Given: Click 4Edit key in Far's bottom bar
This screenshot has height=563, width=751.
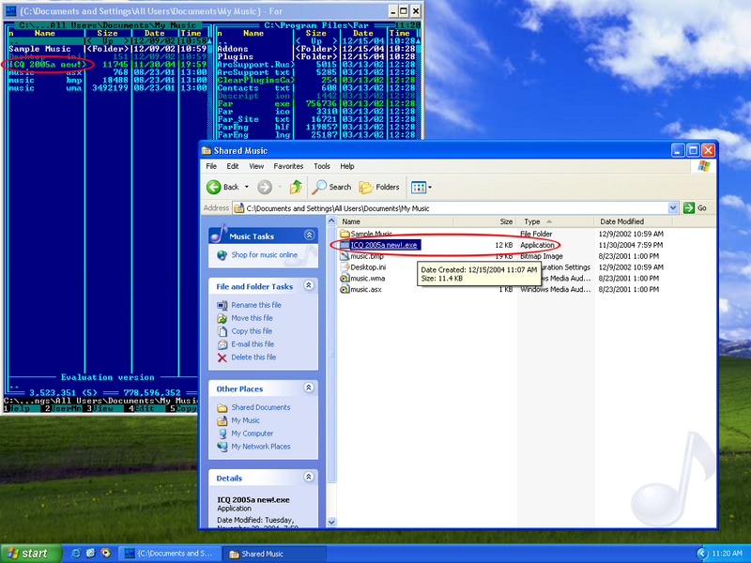Looking at the screenshot, I should tap(142, 408).
